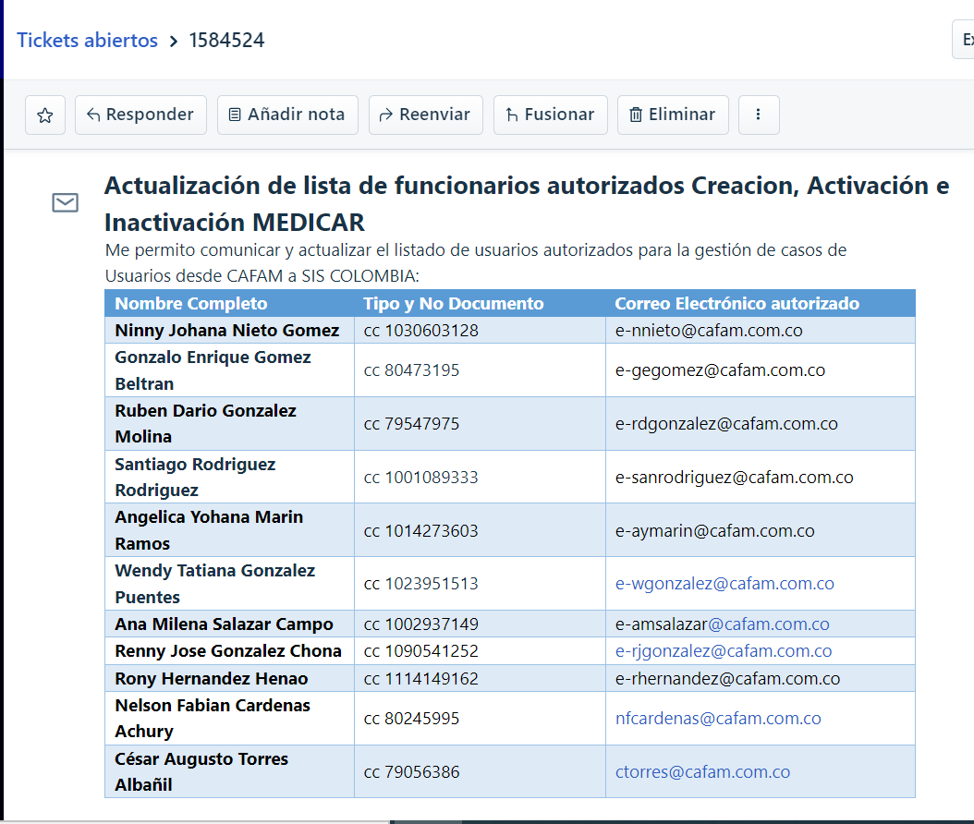This screenshot has height=824, width=974.
Task: Click email text e-rhernandez@cafam.com.co
Action: 727,679
